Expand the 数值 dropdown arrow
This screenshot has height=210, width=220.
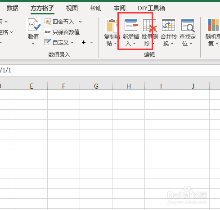point(33,44)
